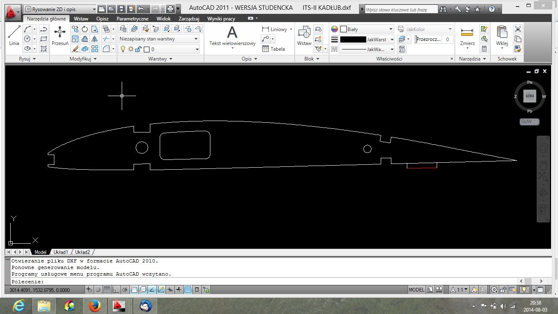Toggle grid display in the status bar
Screen dimensions: 558x314
tap(107, 290)
